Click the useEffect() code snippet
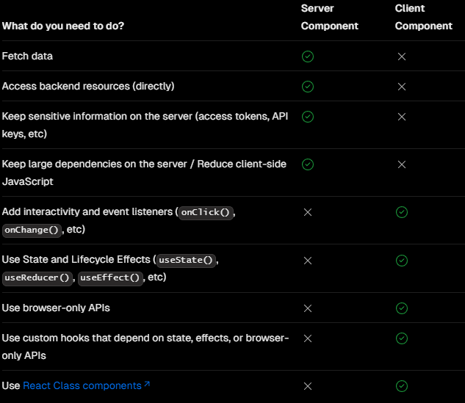 [x=110, y=278]
